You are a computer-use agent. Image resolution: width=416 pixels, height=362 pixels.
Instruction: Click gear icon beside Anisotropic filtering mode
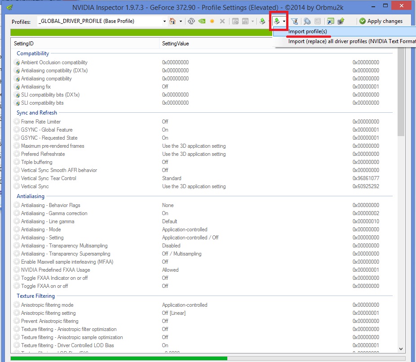pyautogui.click(x=17, y=305)
